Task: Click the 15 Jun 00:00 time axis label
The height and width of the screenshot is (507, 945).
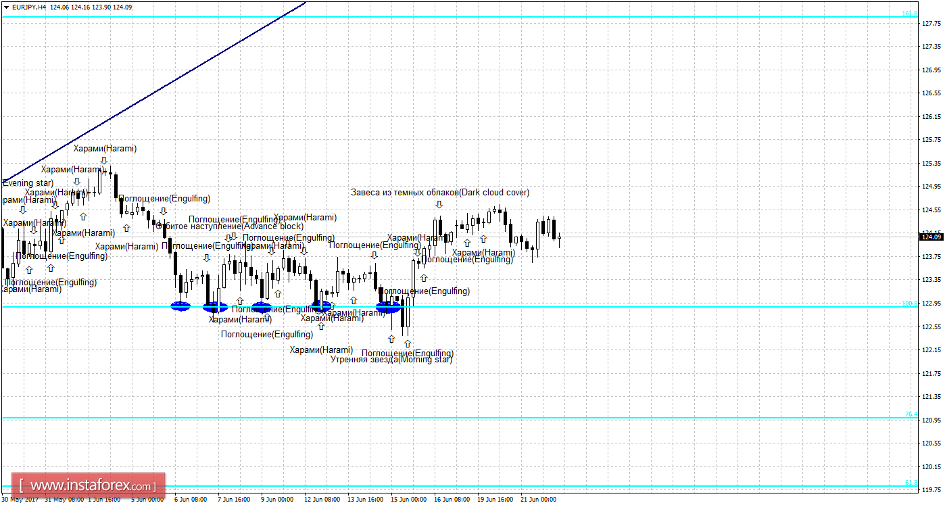Action: click(408, 500)
